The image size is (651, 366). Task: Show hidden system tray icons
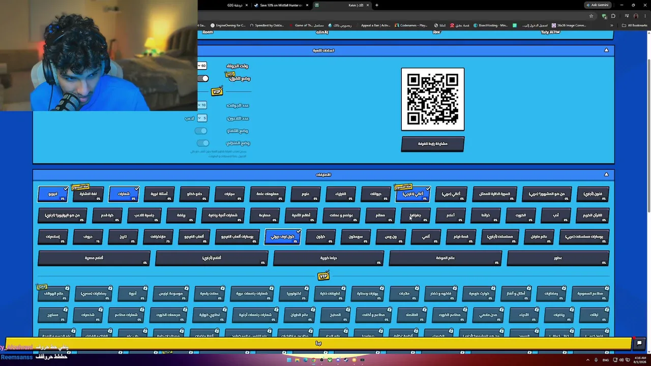pyautogui.click(x=588, y=360)
